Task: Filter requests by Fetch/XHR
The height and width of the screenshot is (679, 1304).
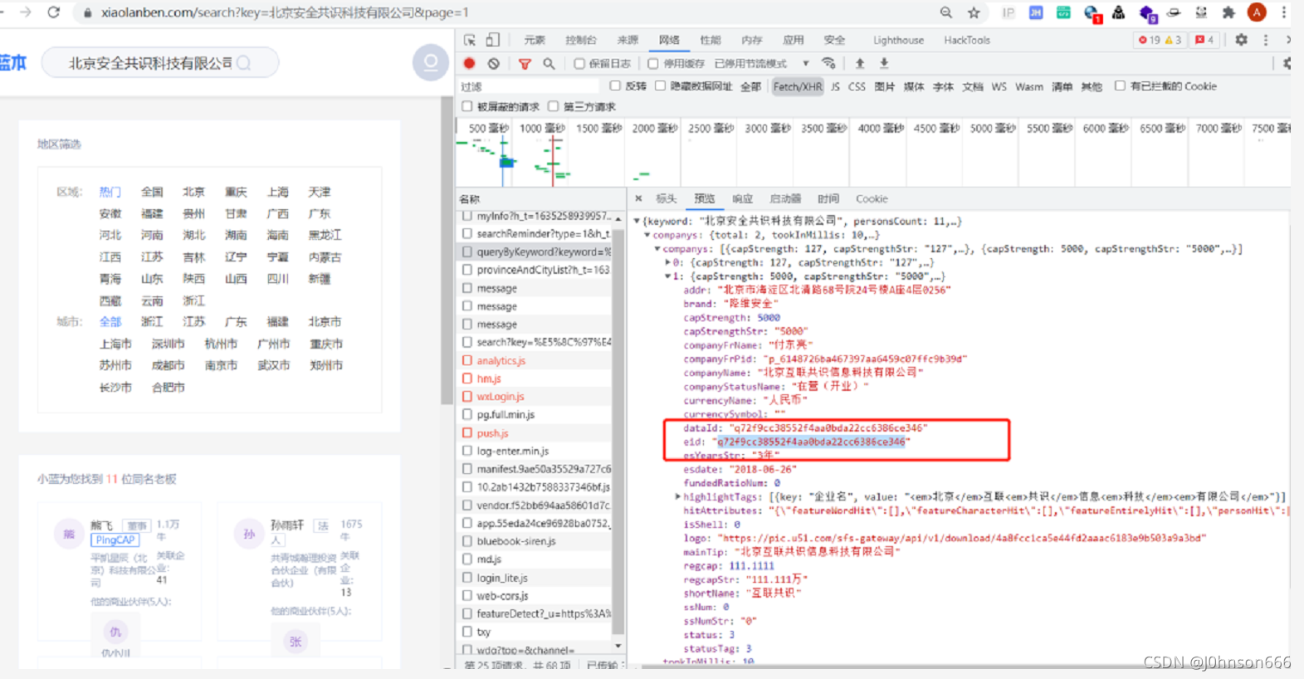Action: click(x=798, y=86)
